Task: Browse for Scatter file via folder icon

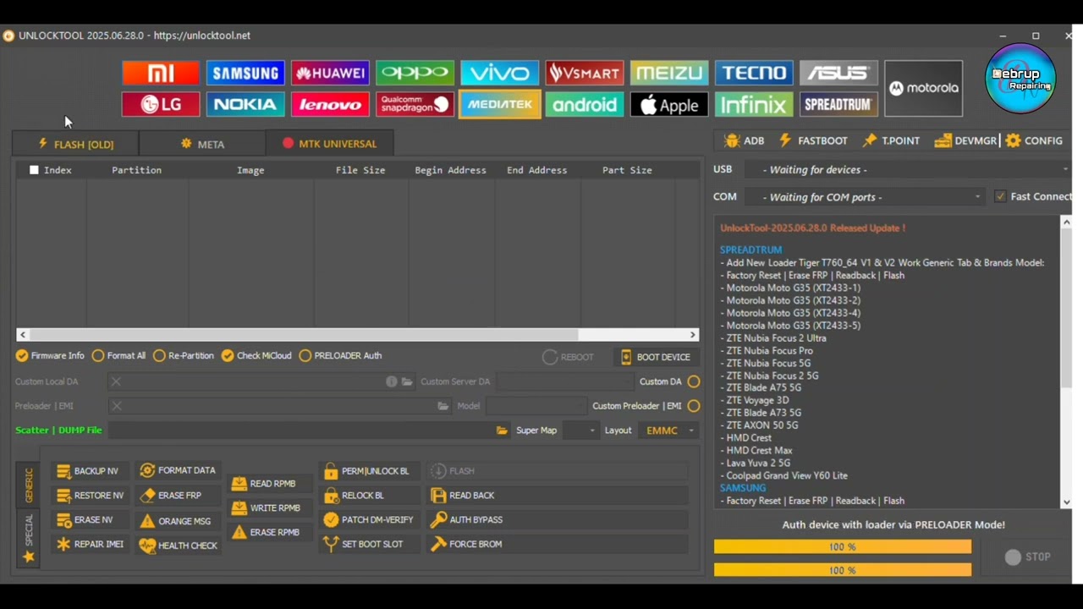Action: point(502,431)
